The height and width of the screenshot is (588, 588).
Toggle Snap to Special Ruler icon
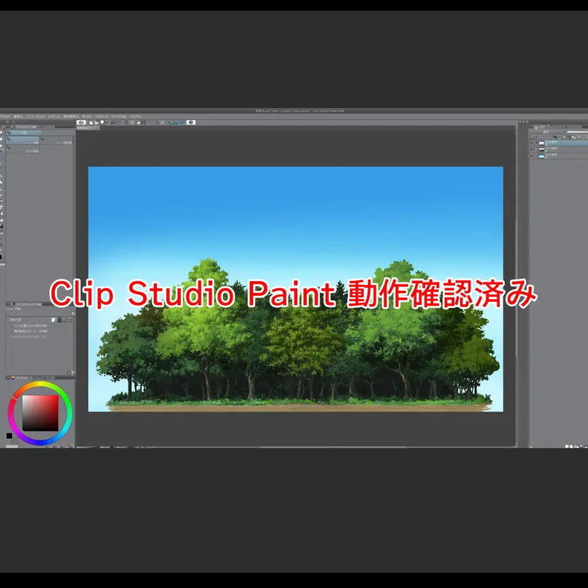(x=176, y=123)
